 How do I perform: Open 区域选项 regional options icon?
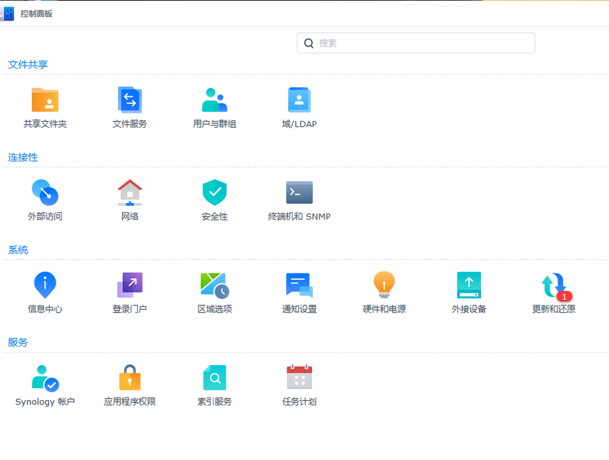(214, 285)
